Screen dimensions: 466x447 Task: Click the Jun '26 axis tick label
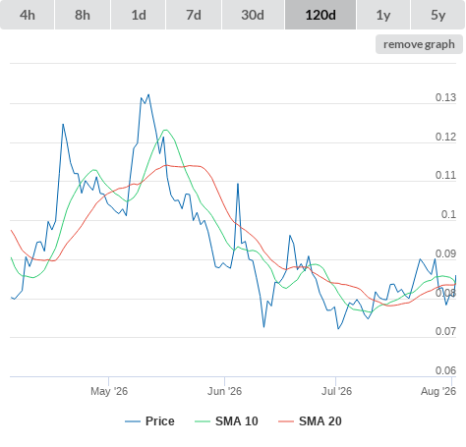(x=225, y=391)
